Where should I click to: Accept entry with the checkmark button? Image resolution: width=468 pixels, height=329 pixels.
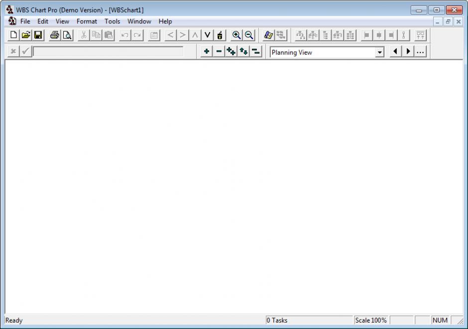pos(26,52)
